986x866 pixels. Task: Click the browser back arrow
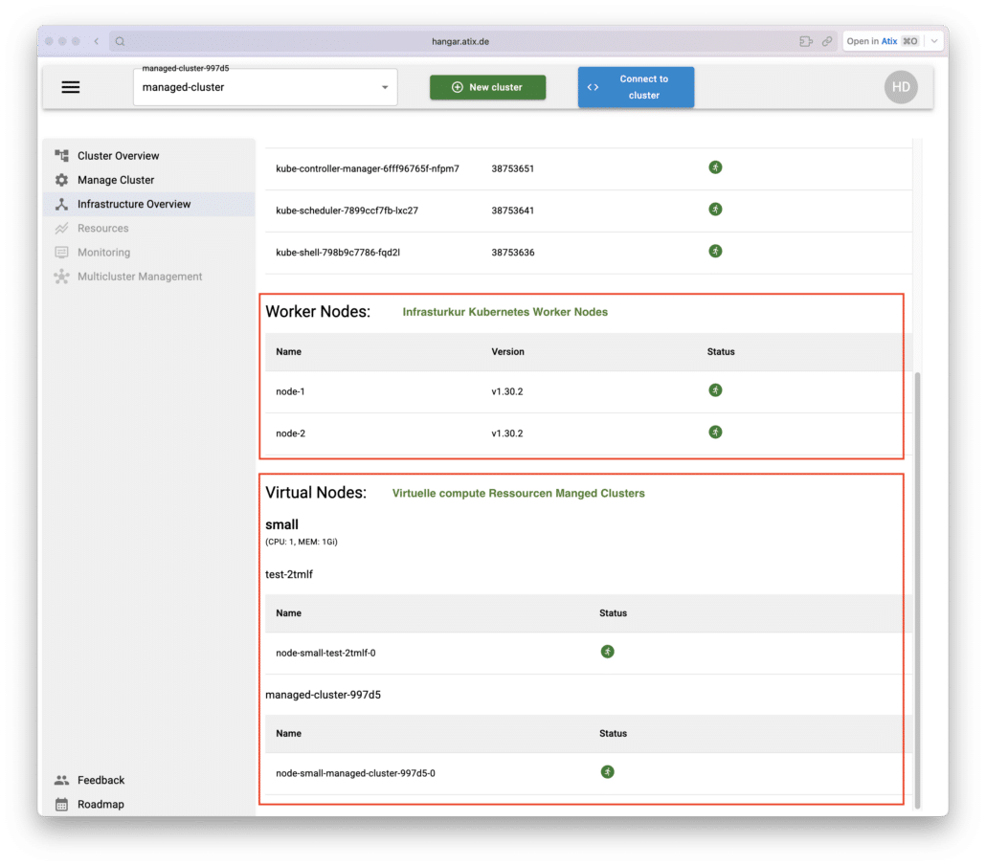tap(97, 42)
